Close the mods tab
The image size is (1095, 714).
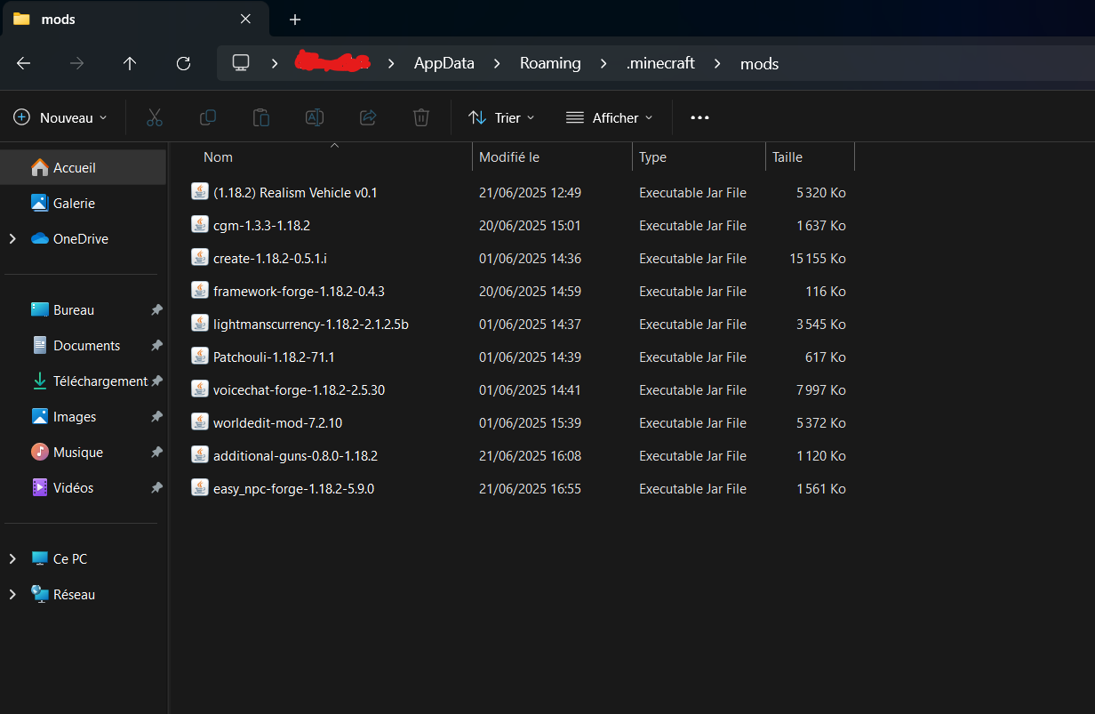click(x=245, y=19)
